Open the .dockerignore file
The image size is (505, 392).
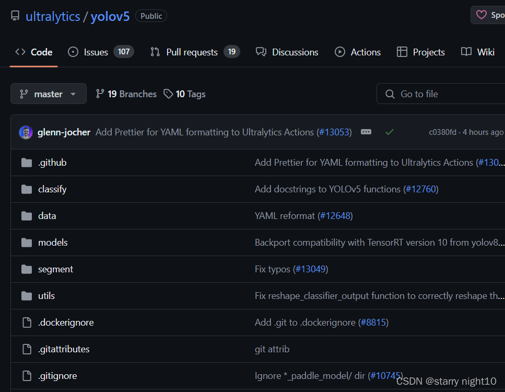click(66, 322)
